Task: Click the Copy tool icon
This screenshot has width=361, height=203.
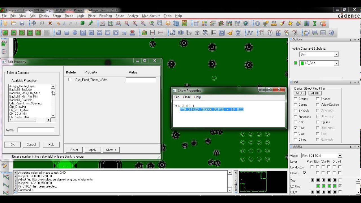Action: pos(42,23)
